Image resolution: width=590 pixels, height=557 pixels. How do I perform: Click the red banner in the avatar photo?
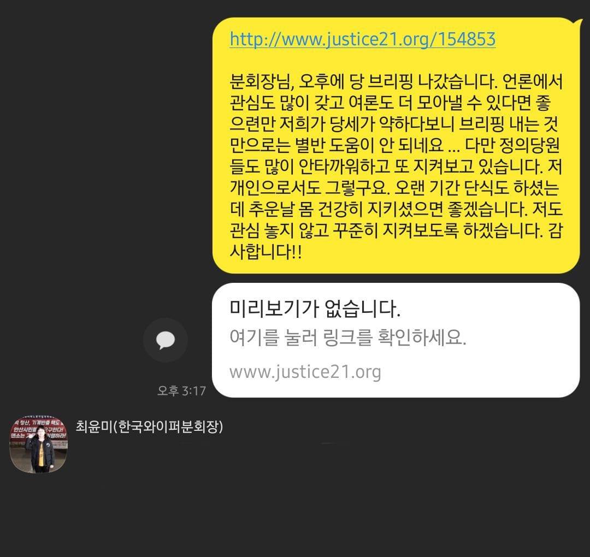point(39,428)
